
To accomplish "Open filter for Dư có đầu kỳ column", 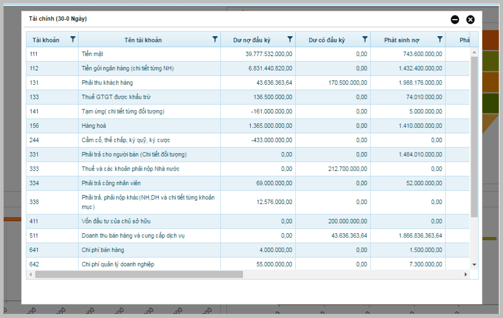I will 365,39.
